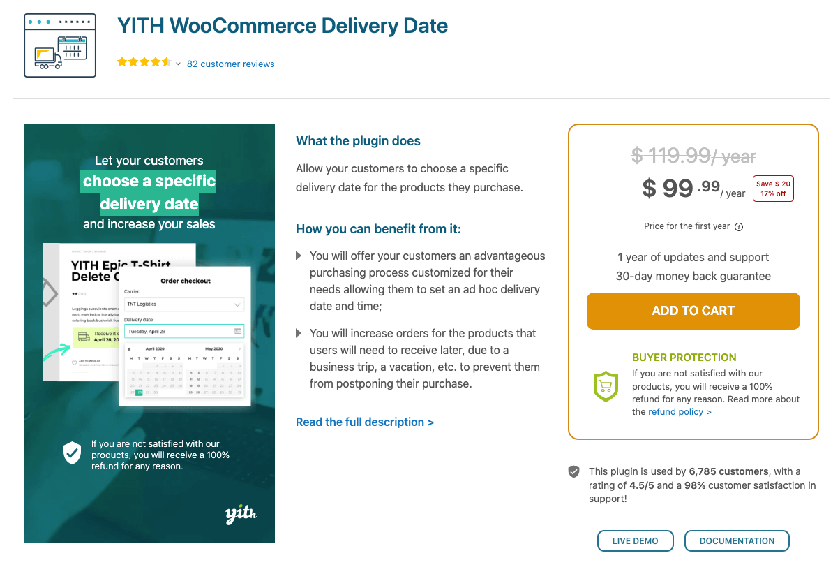
Task: Click the next-month arrow beside May 2020
Action: pyautogui.click(x=240, y=348)
